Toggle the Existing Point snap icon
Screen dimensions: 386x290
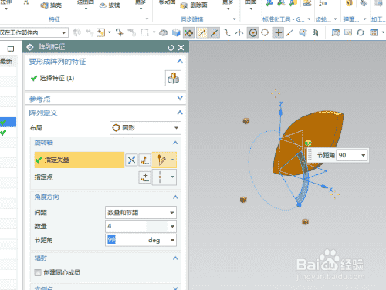tap(279, 32)
